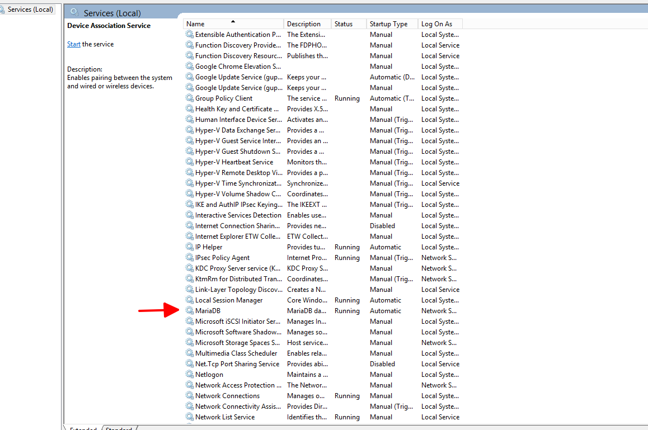Viewport: 648px width, 430px height.
Task: Click gear icon of Extensible Authentication Protocol
Action: point(189,34)
